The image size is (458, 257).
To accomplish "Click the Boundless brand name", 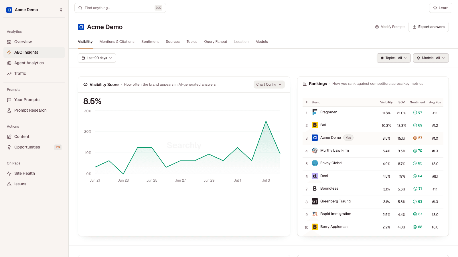I will coord(329,188).
